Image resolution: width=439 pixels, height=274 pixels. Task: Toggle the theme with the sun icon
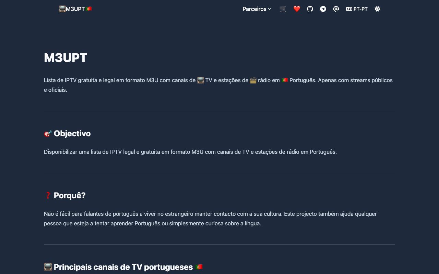point(377,9)
